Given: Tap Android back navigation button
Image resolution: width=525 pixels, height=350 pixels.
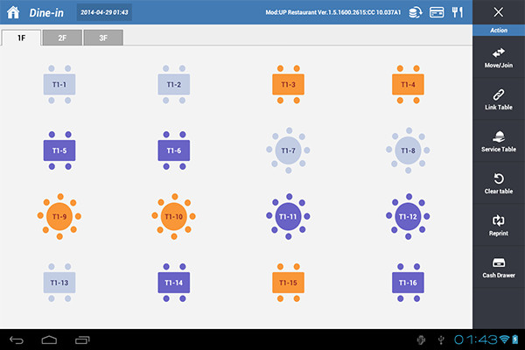Looking at the screenshot, I should pyautogui.click(x=18, y=339).
